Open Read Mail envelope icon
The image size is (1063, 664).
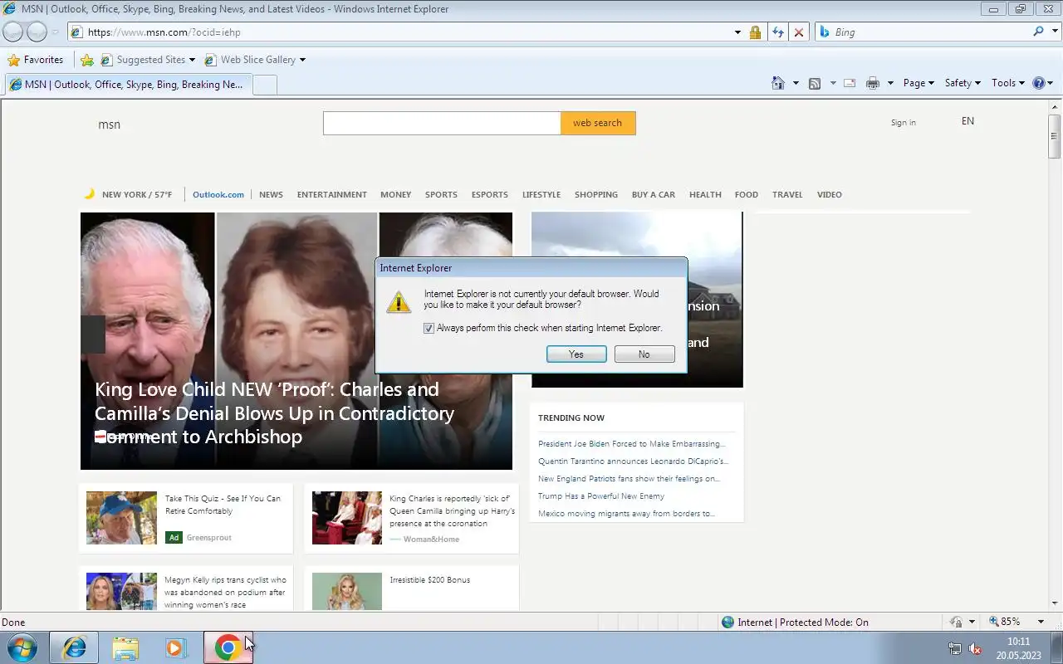pyautogui.click(x=850, y=83)
